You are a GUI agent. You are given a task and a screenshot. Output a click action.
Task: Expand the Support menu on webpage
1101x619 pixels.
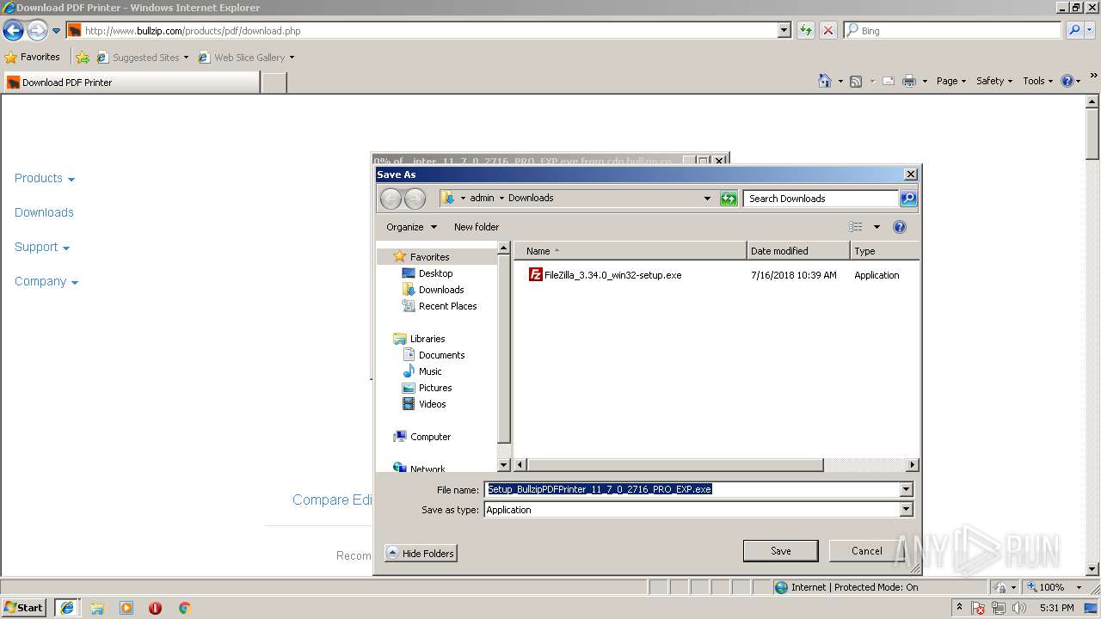pos(42,247)
